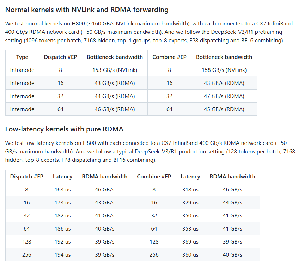Select the '360 us' latency cell
This screenshot has width=304, height=264.
tap(190, 254)
